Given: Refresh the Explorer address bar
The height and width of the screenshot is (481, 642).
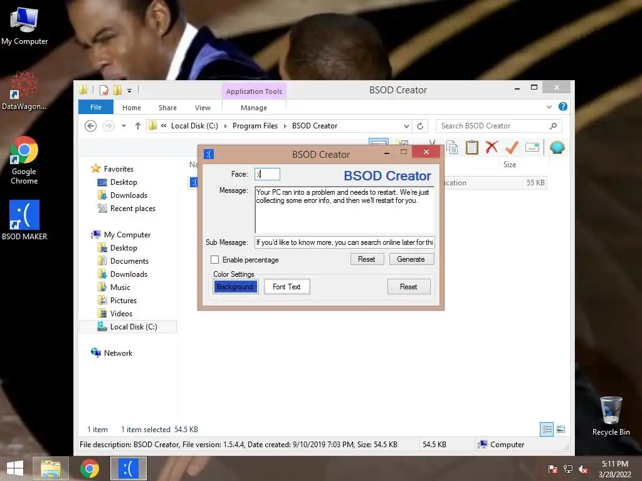Looking at the screenshot, I should (420, 126).
